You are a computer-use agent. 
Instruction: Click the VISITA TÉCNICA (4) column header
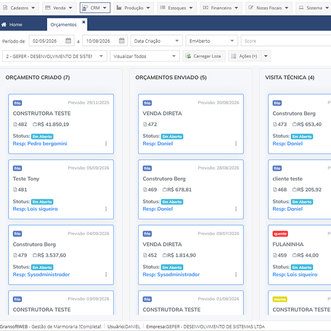(x=289, y=78)
